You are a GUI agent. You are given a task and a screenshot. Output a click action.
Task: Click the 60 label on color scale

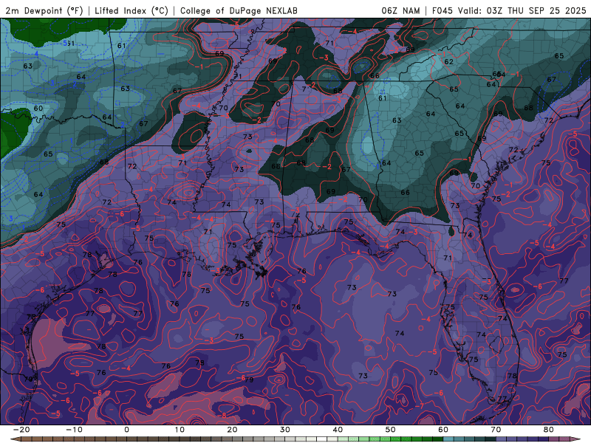tap(443, 430)
